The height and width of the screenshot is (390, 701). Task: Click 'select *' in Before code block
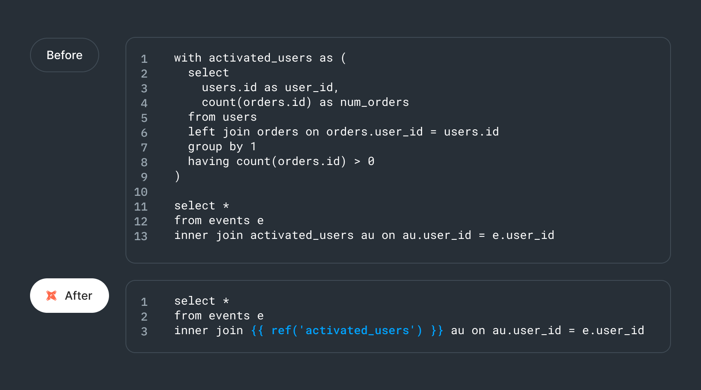point(202,206)
